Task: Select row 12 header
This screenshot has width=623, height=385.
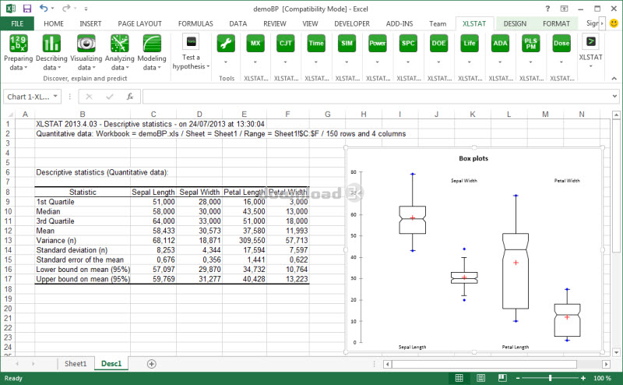Action: [8, 231]
